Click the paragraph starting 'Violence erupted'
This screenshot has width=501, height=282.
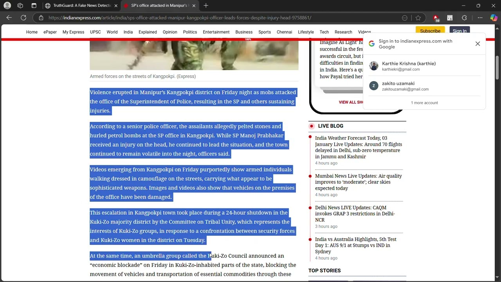pos(193,101)
